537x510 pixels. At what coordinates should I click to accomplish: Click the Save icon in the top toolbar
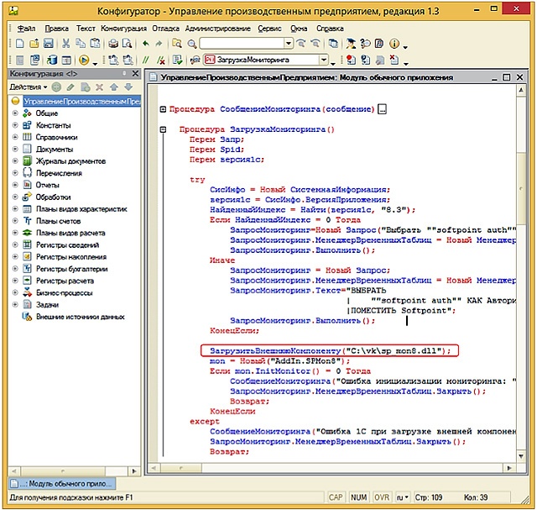(48, 43)
